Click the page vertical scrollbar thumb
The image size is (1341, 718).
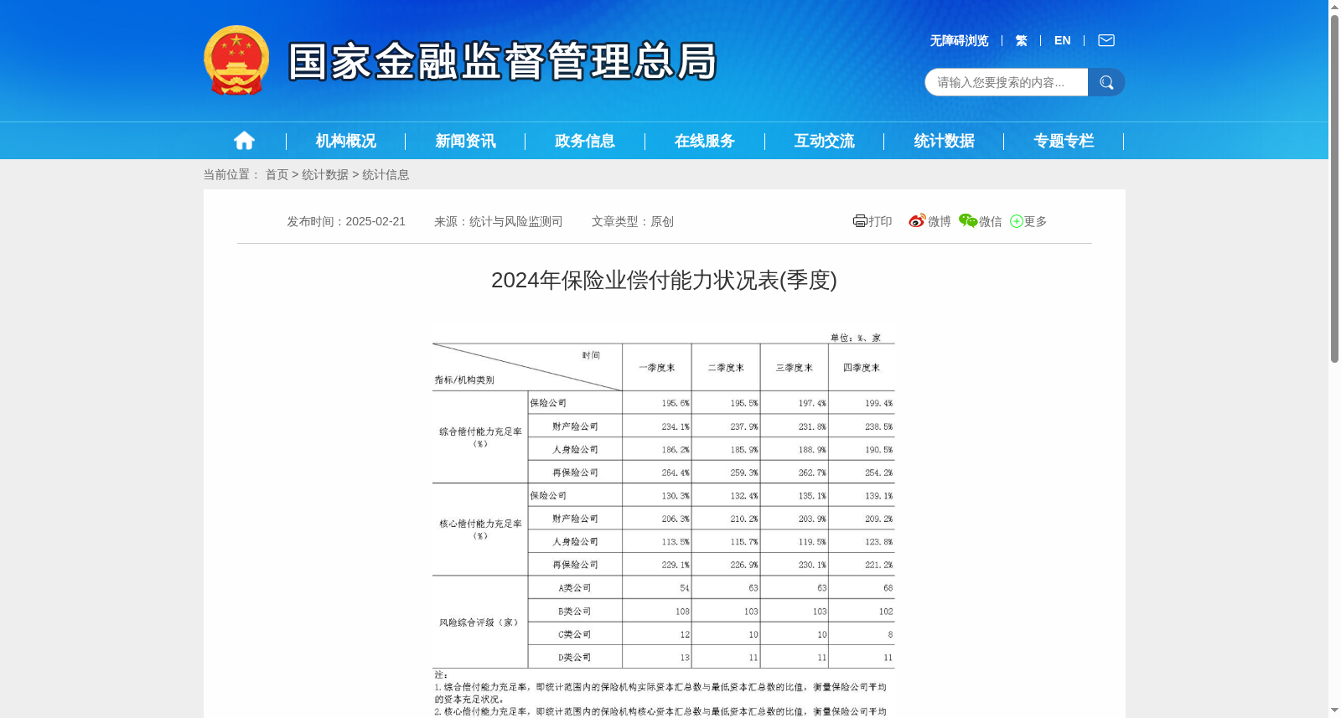click(1334, 189)
